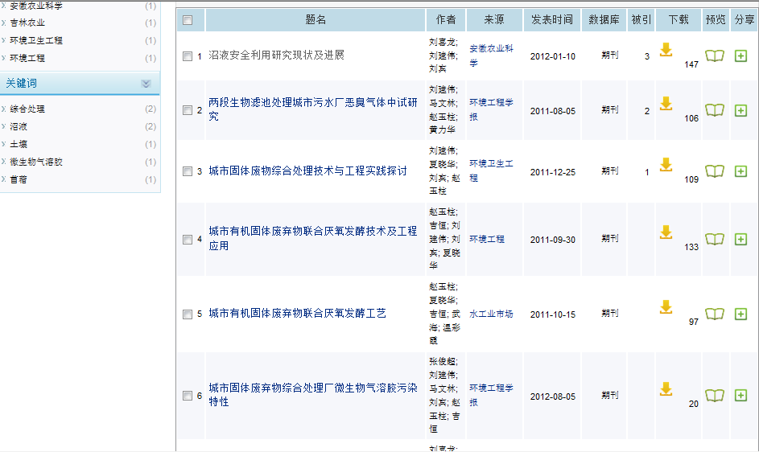Download 城市有机固体废弃物联合厌氧发酵技术及工程应用
759x452 pixels.
(x=666, y=232)
